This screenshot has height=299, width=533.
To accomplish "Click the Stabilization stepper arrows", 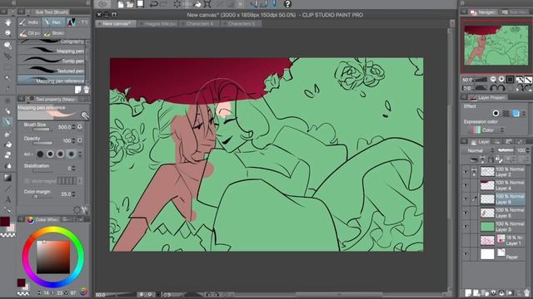I will point(74,168).
